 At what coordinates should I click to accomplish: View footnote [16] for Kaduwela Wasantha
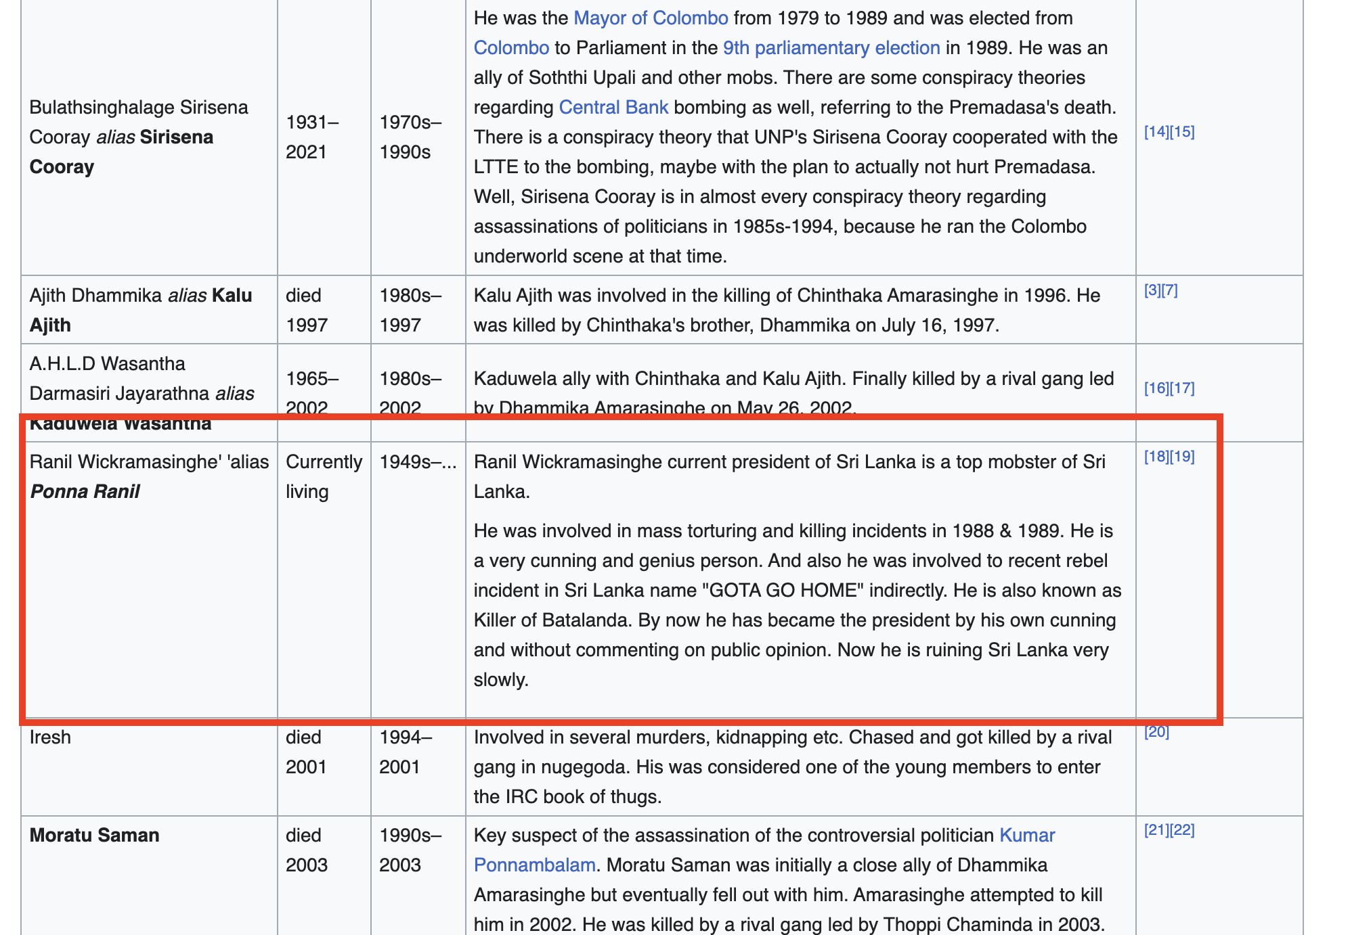[x=1156, y=388]
